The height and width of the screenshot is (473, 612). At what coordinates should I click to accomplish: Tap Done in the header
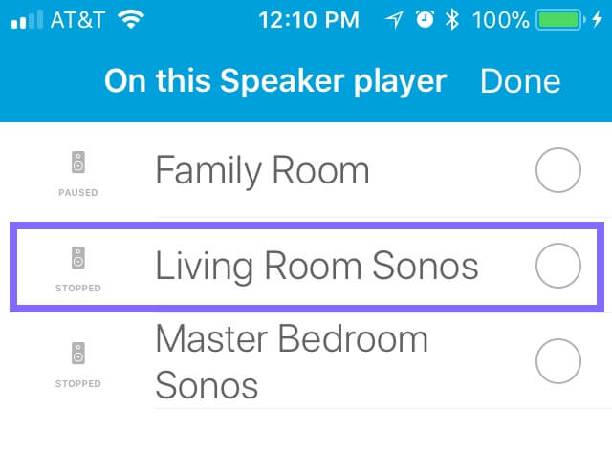[x=520, y=81]
